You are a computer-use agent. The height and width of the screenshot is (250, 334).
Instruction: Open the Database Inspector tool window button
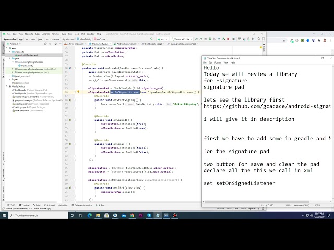82,205
